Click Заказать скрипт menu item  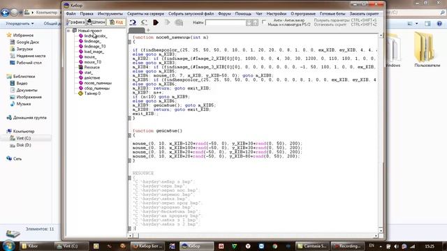click(x=364, y=14)
